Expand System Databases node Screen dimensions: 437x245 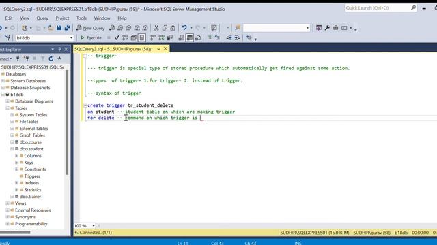pos(3,81)
